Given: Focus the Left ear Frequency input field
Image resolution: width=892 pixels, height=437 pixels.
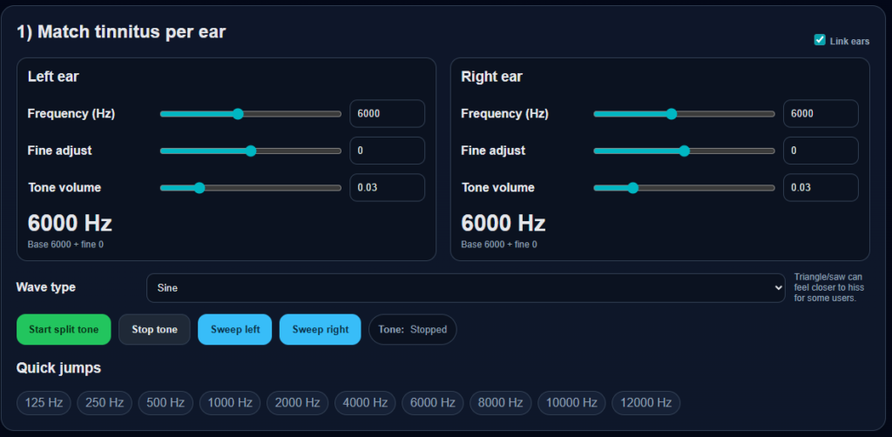Looking at the screenshot, I should [x=387, y=114].
